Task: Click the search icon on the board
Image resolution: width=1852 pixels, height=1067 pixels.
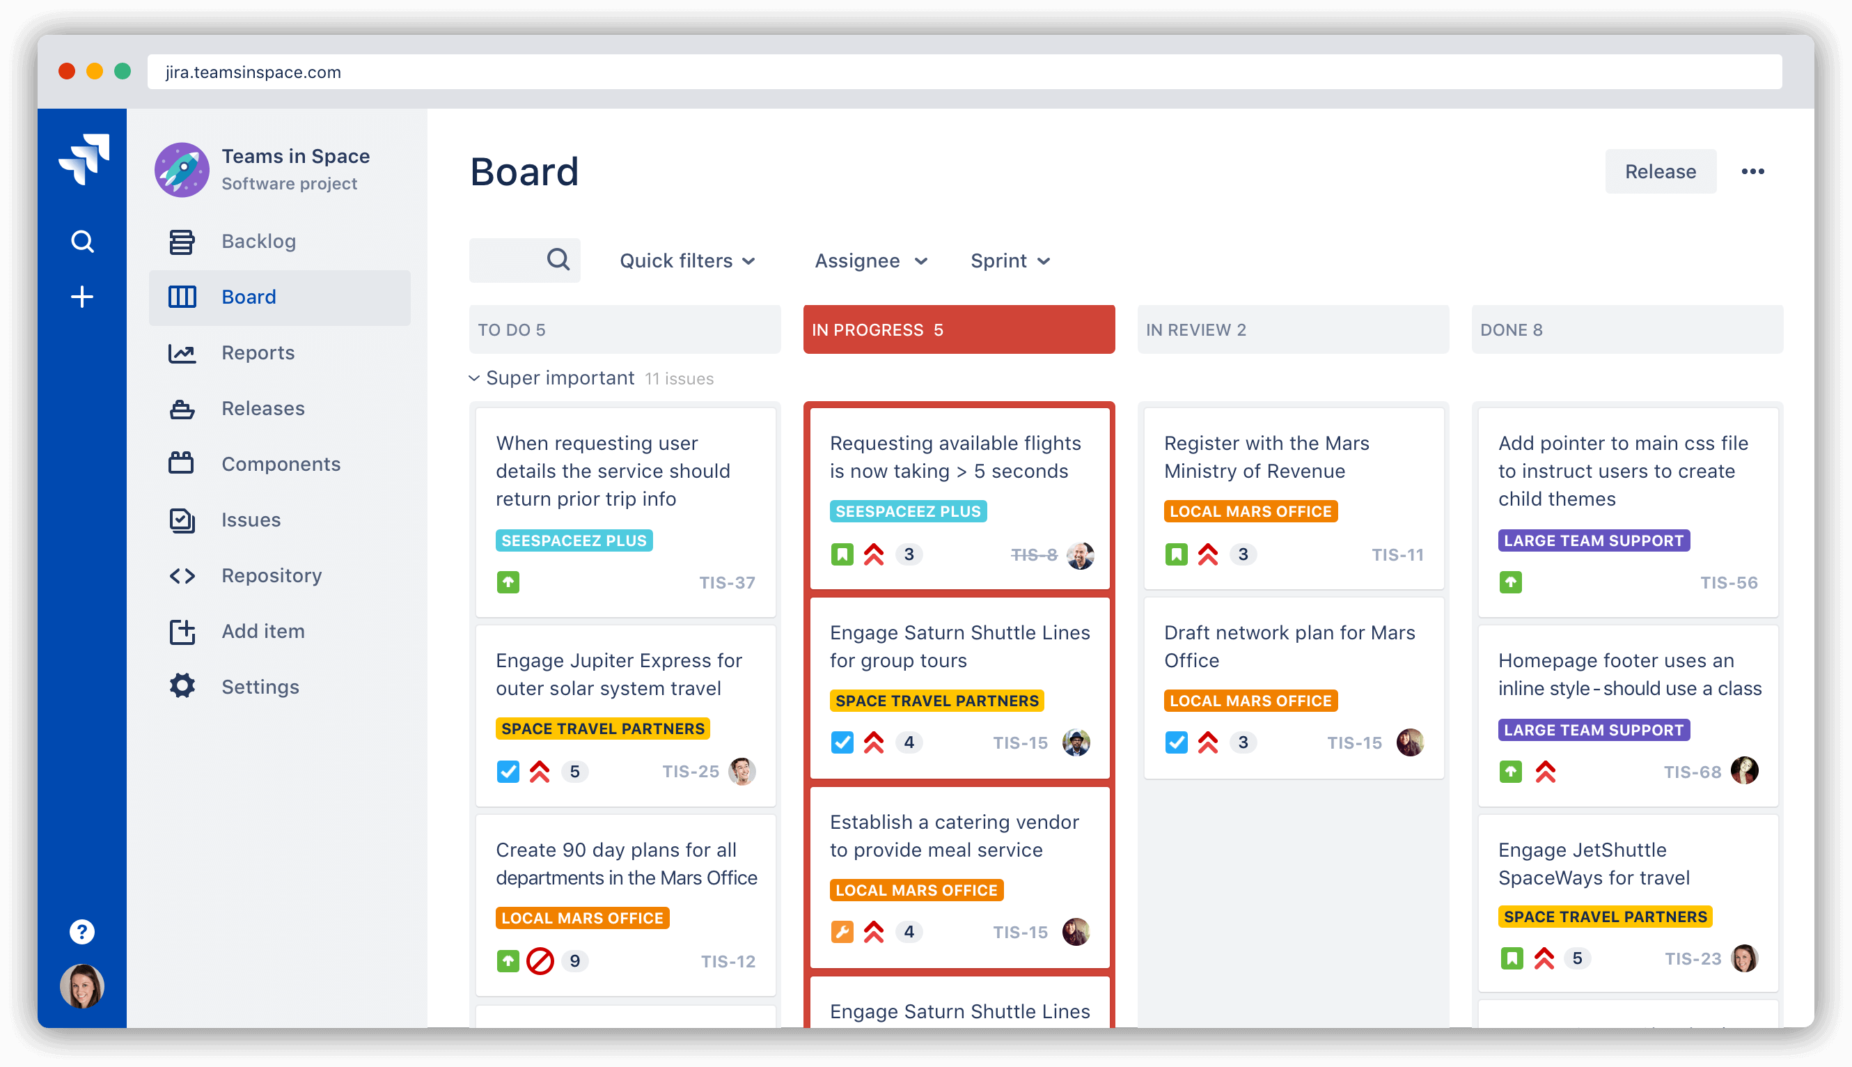Action: (557, 260)
